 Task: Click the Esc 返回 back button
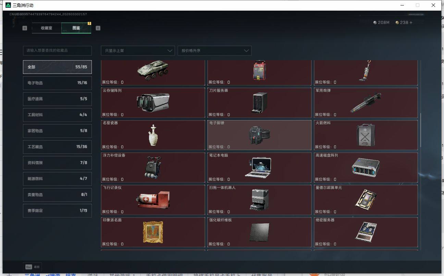(32, 267)
